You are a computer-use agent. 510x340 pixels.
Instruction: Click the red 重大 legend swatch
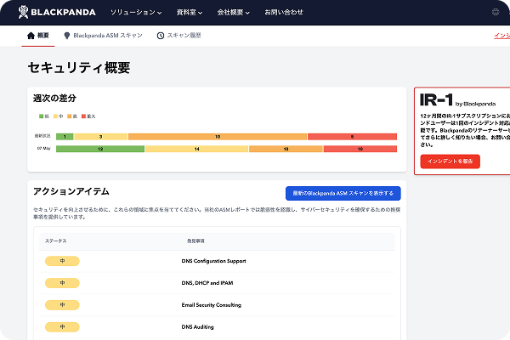coord(83,116)
